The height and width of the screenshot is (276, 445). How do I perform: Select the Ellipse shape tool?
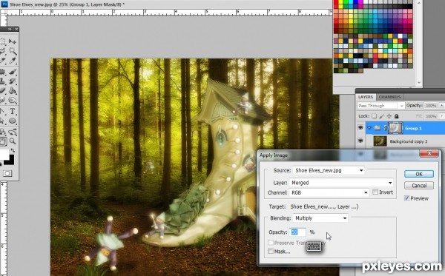(x=12, y=121)
